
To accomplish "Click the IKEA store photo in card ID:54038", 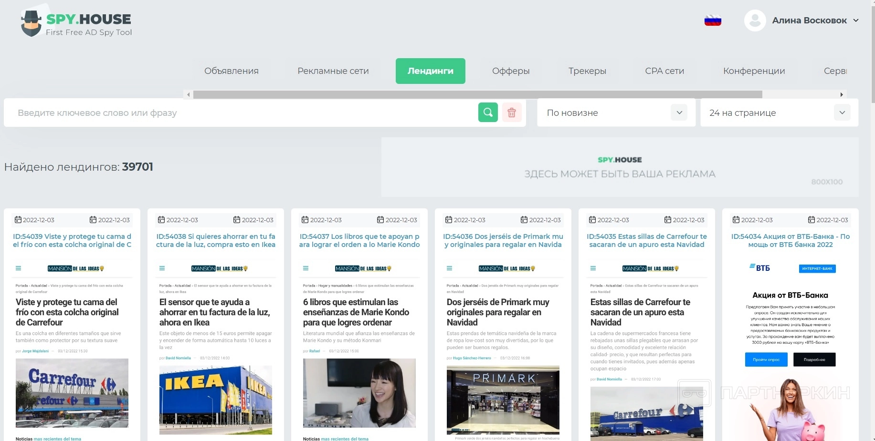I will [x=216, y=400].
